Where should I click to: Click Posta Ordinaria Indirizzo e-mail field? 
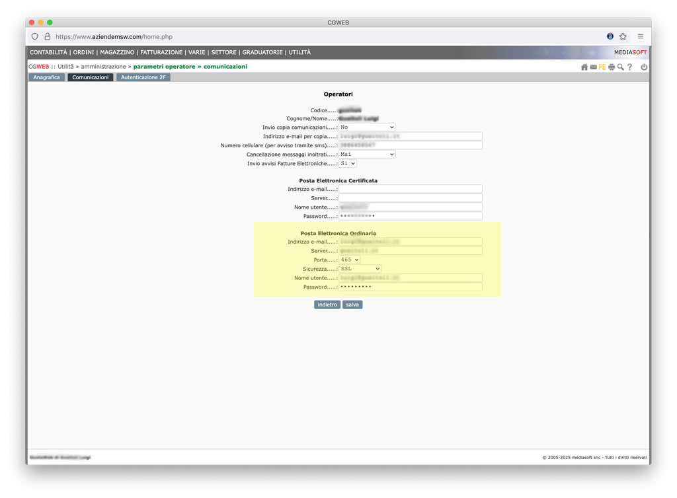(411, 242)
